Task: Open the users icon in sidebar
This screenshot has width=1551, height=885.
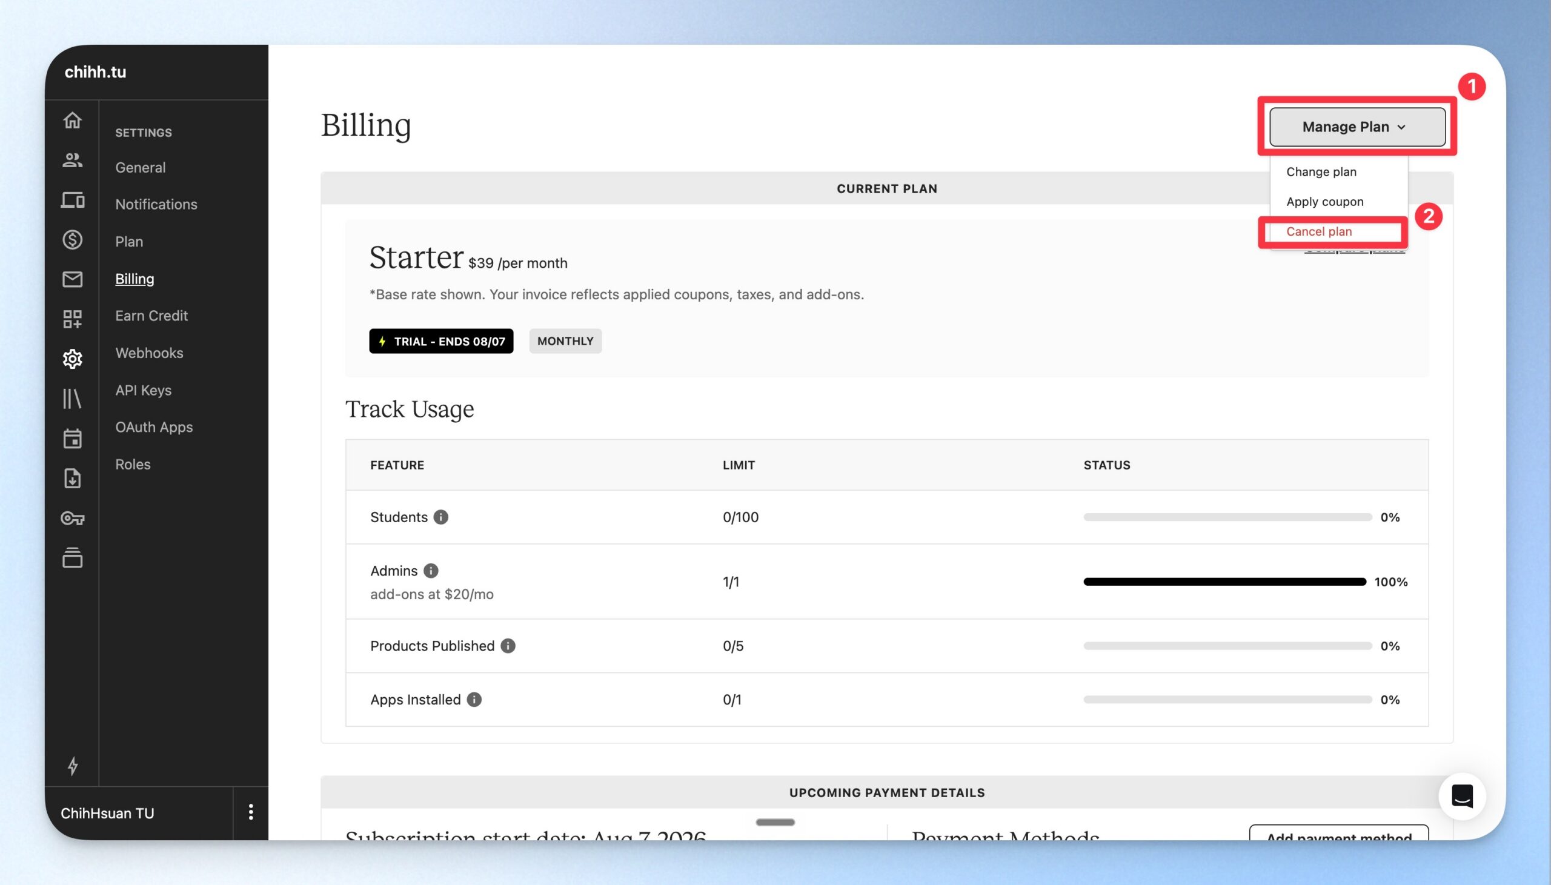Action: click(x=72, y=160)
